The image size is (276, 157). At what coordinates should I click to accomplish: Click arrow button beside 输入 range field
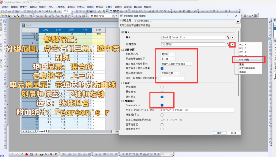click(x=232, y=37)
